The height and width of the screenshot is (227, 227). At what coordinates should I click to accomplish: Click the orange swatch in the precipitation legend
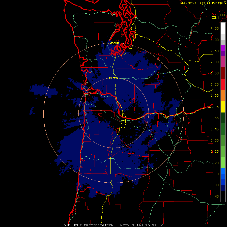223,95
